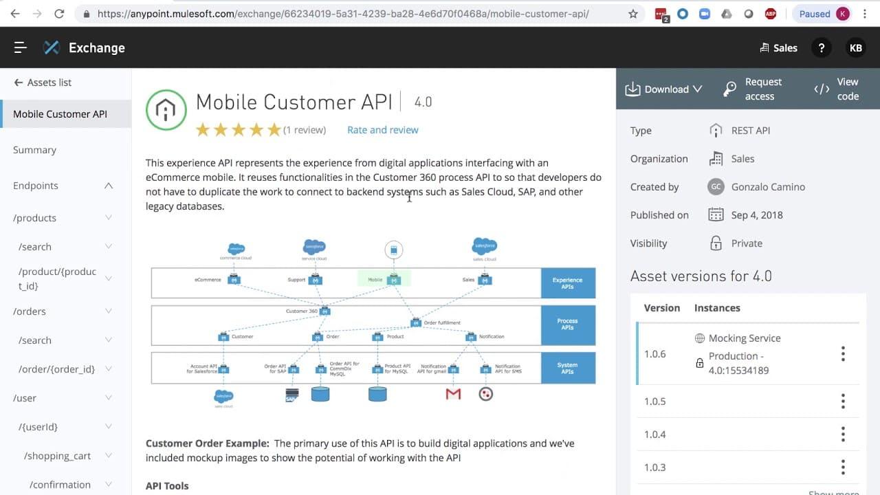Click the API architecture diagram image

373,323
